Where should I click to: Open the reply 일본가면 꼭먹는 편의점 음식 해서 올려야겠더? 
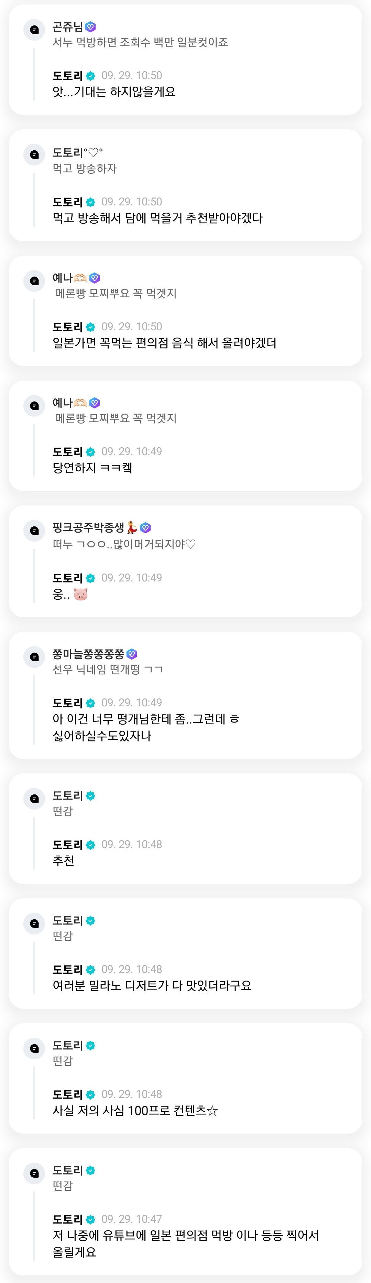click(x=164, y=343)
